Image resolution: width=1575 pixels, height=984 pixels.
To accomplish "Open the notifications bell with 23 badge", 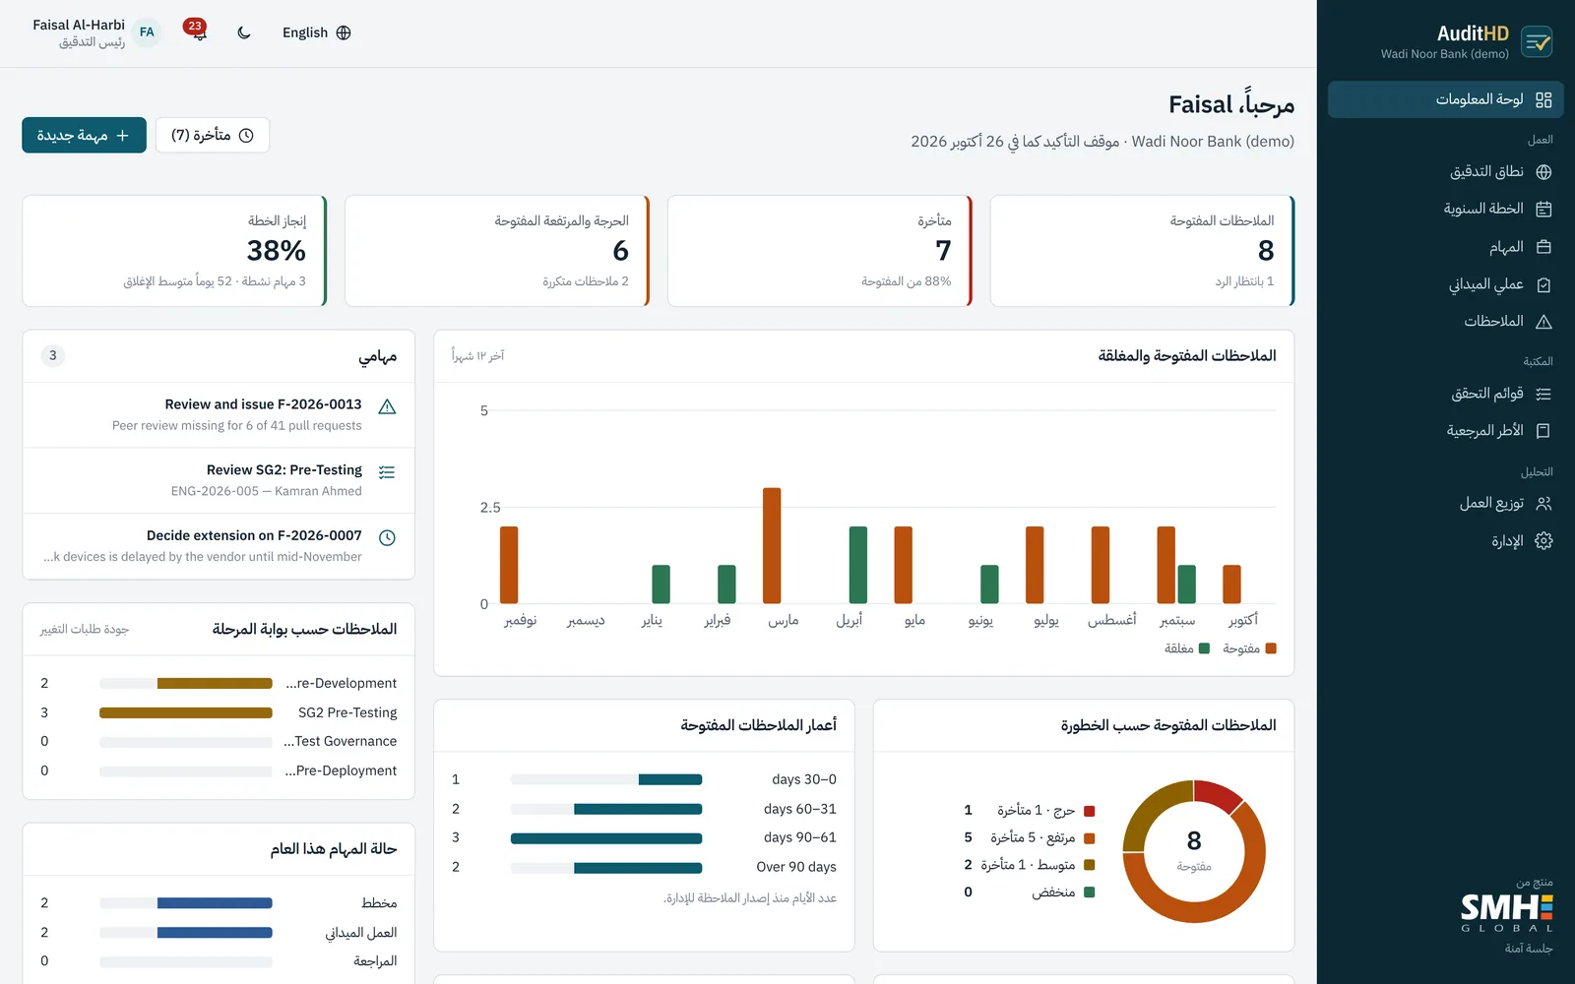I will [197, 31].
